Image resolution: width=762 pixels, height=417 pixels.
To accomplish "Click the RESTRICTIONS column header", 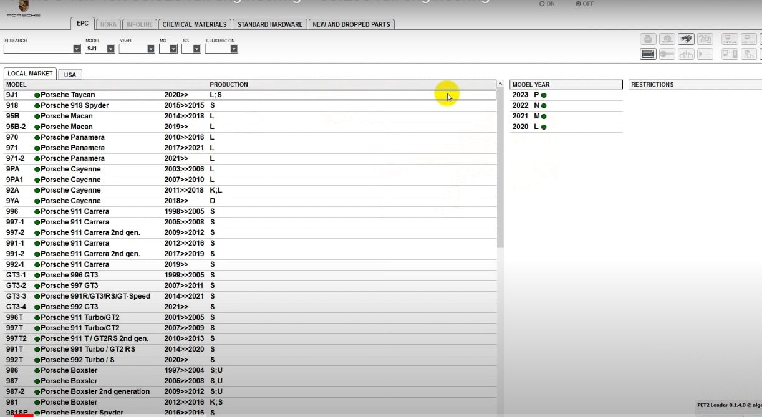I will (x=695, y=84).
